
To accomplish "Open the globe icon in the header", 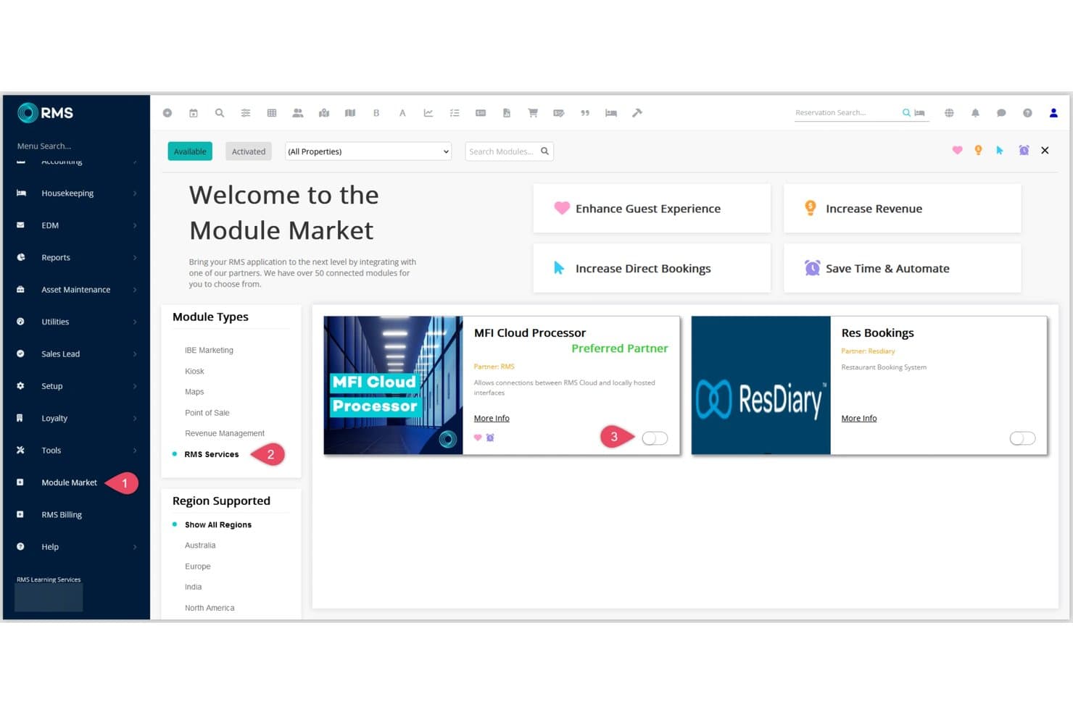I will click(949, 113).
